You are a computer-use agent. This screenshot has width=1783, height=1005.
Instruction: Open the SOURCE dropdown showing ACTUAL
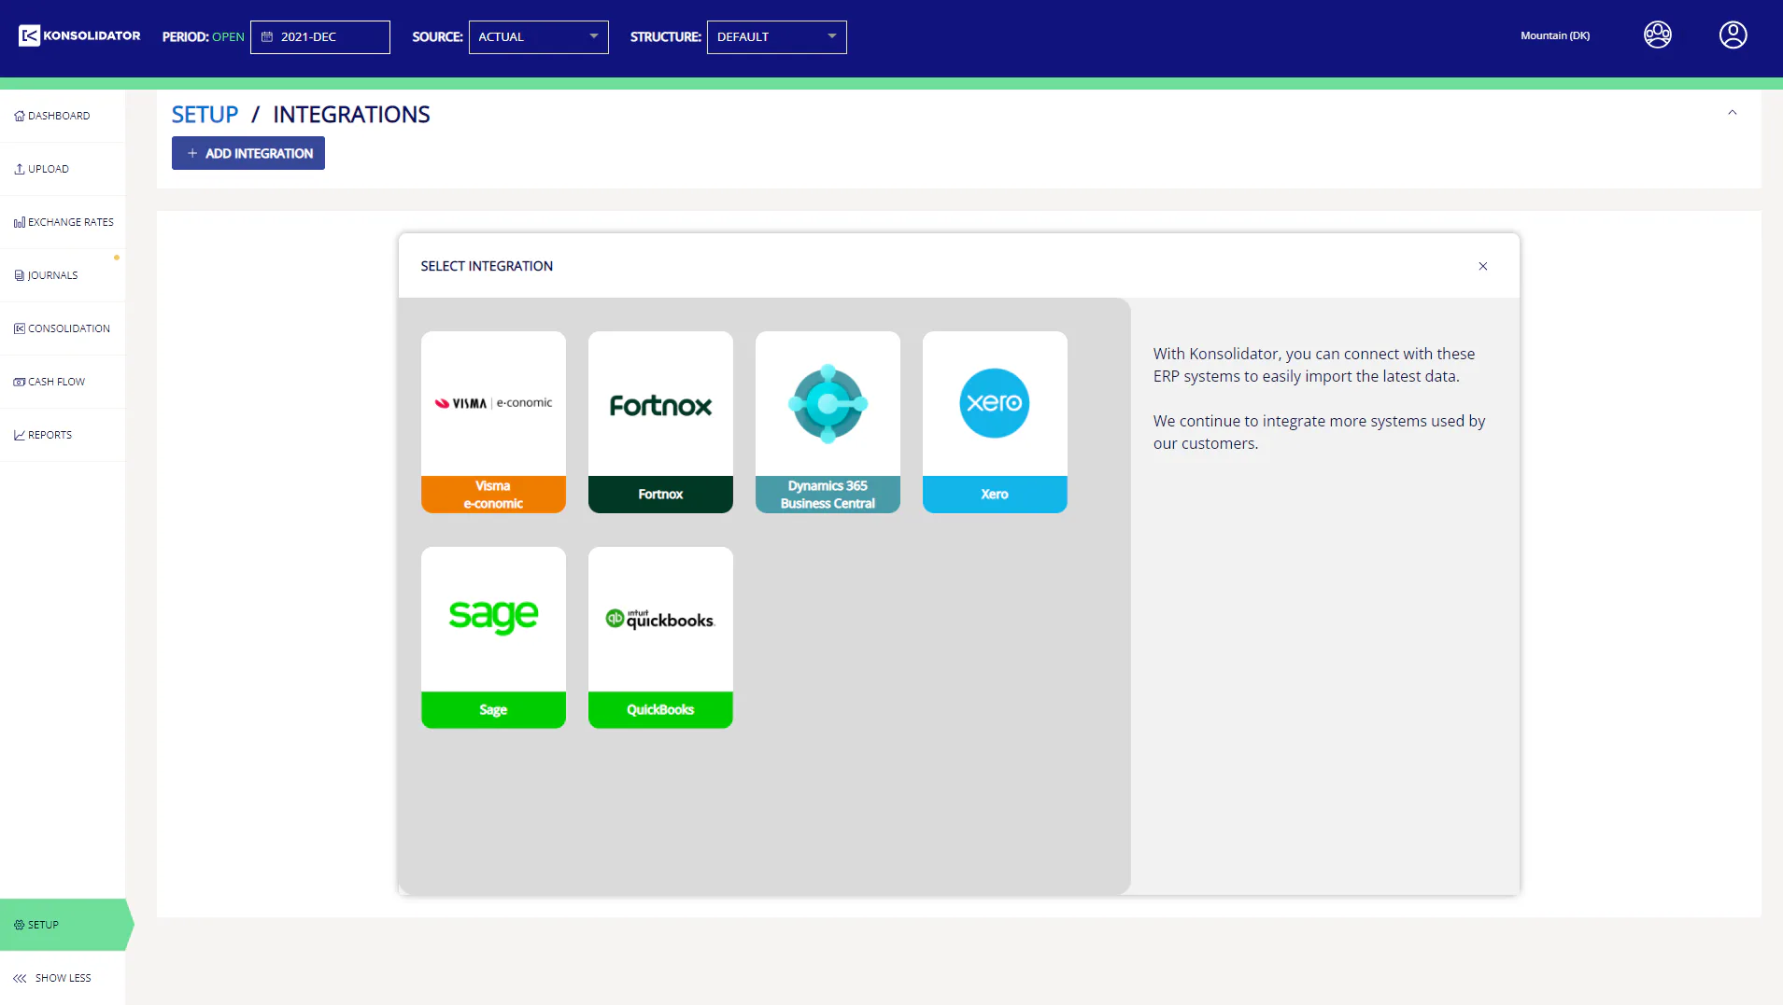(538, 37)
